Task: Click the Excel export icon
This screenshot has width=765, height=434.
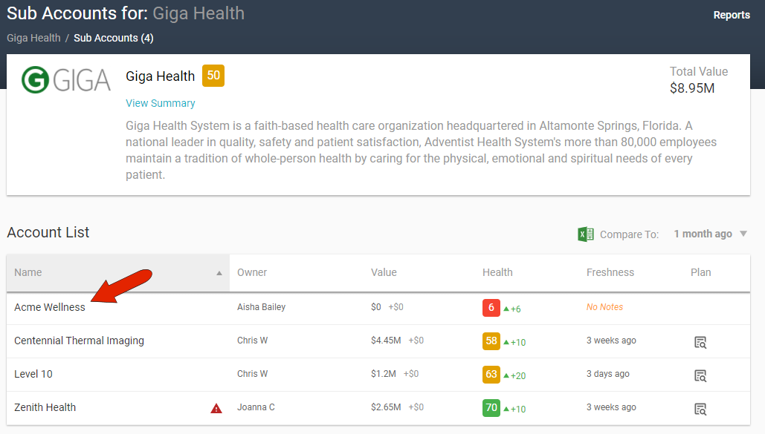Action: 586,234
